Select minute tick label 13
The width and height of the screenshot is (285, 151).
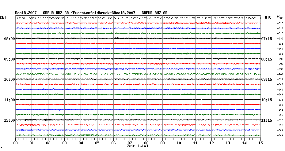click(228, 143)
